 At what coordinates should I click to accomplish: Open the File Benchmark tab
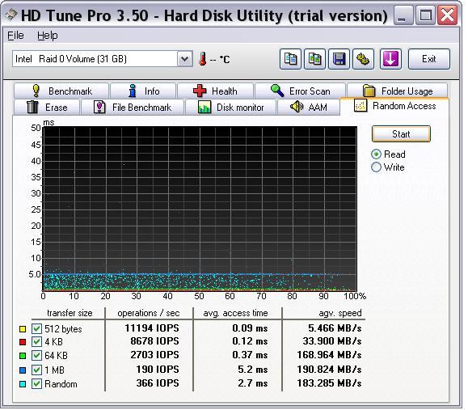pos(133,108)
